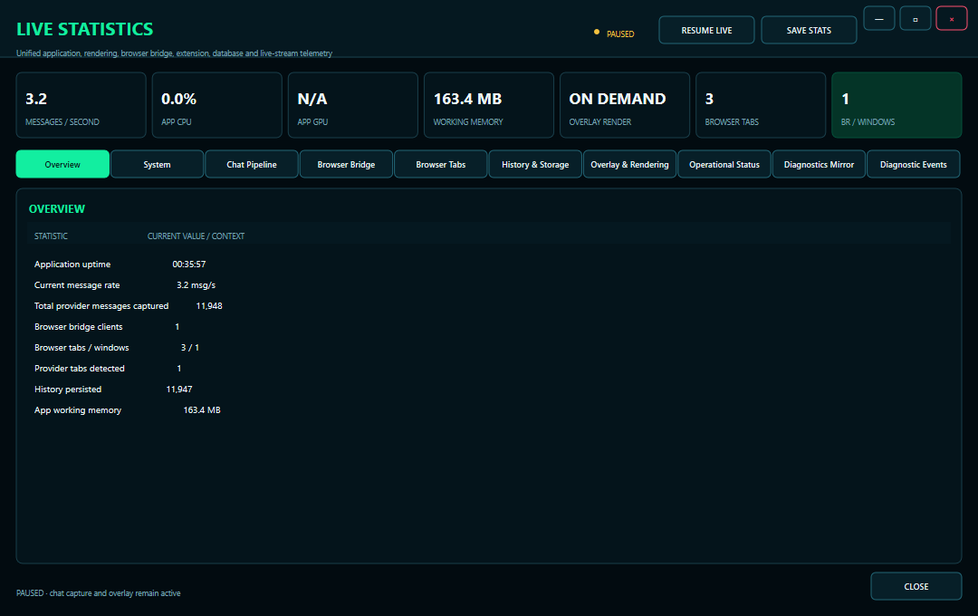Show the Diagnostic Events tab

(x=914, y=164)
